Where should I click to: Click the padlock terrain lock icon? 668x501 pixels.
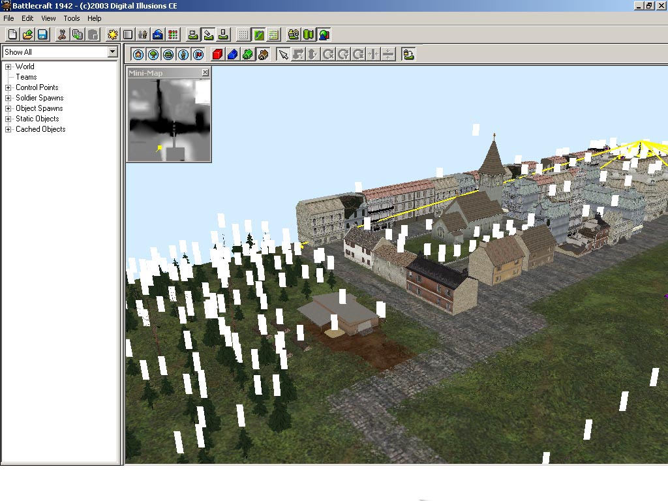point(408,55)
